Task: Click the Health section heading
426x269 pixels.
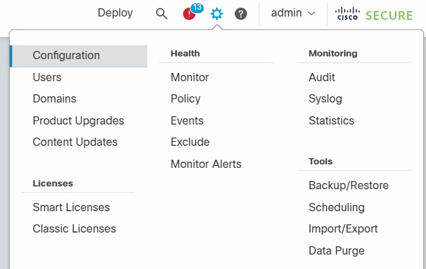Action: coord(185,53)
